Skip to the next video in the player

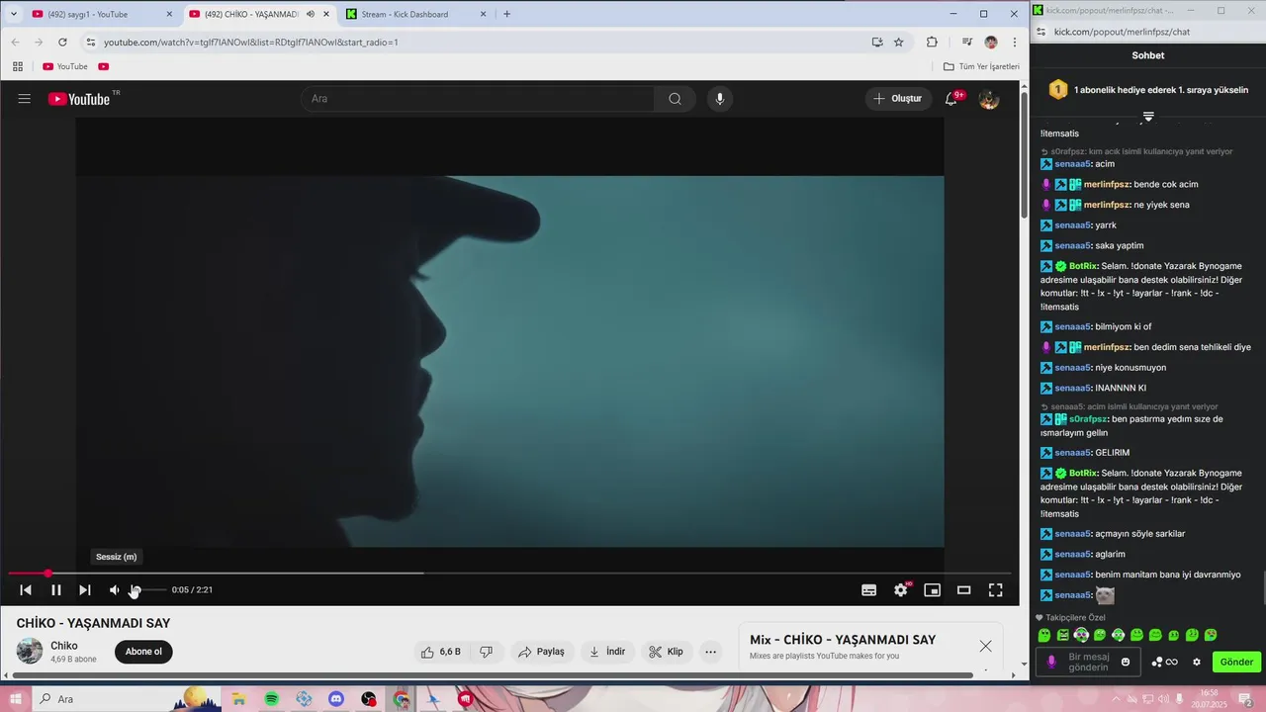coord(85,590)
